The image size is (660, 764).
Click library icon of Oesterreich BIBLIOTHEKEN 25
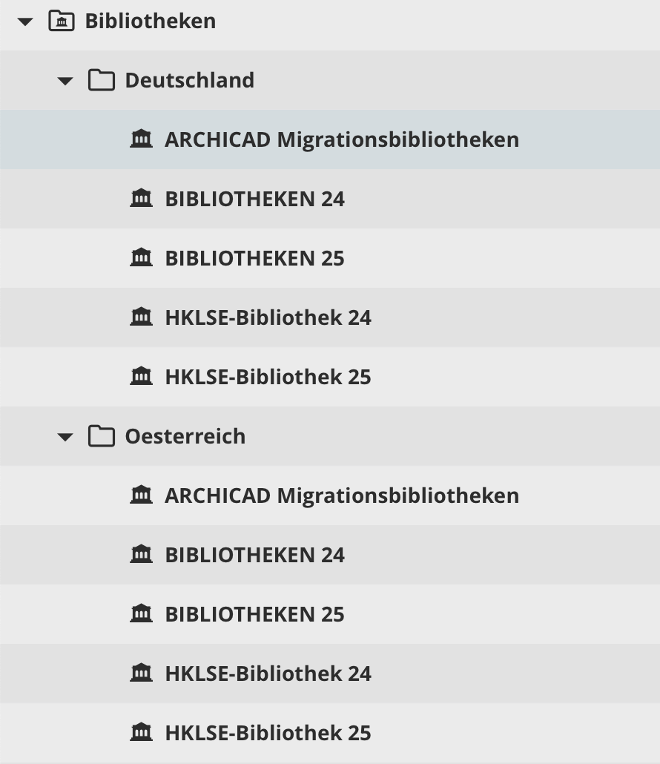coord(141,613)
